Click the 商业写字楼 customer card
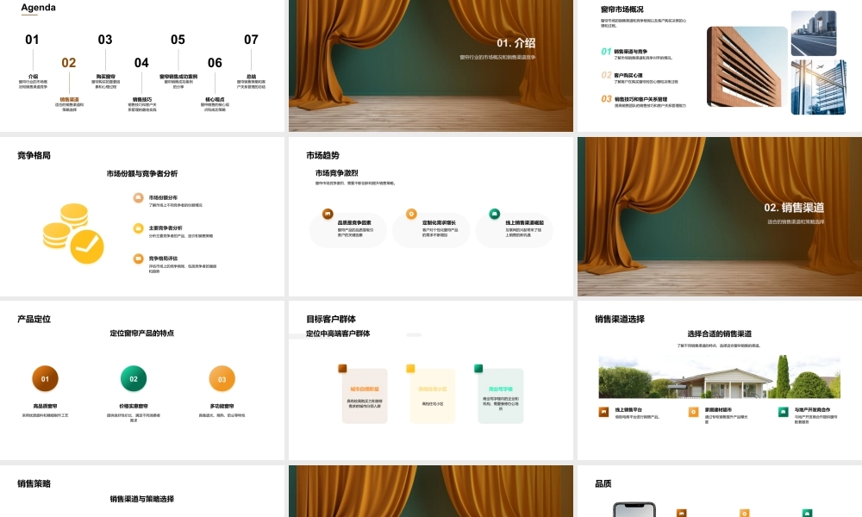This screenshot has height=517, width=862. click(x=501, y=396)
